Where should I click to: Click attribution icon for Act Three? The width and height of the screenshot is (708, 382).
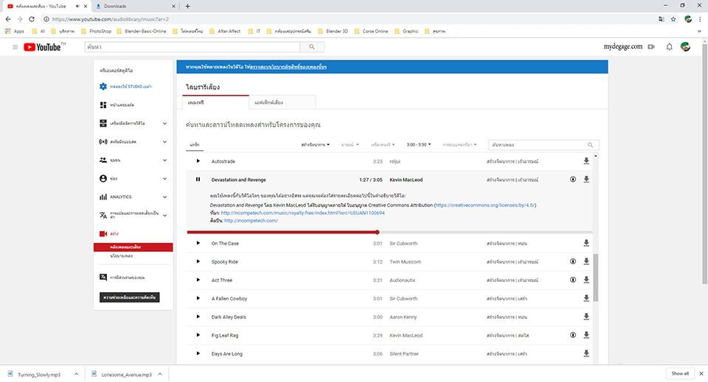[572, 280]
